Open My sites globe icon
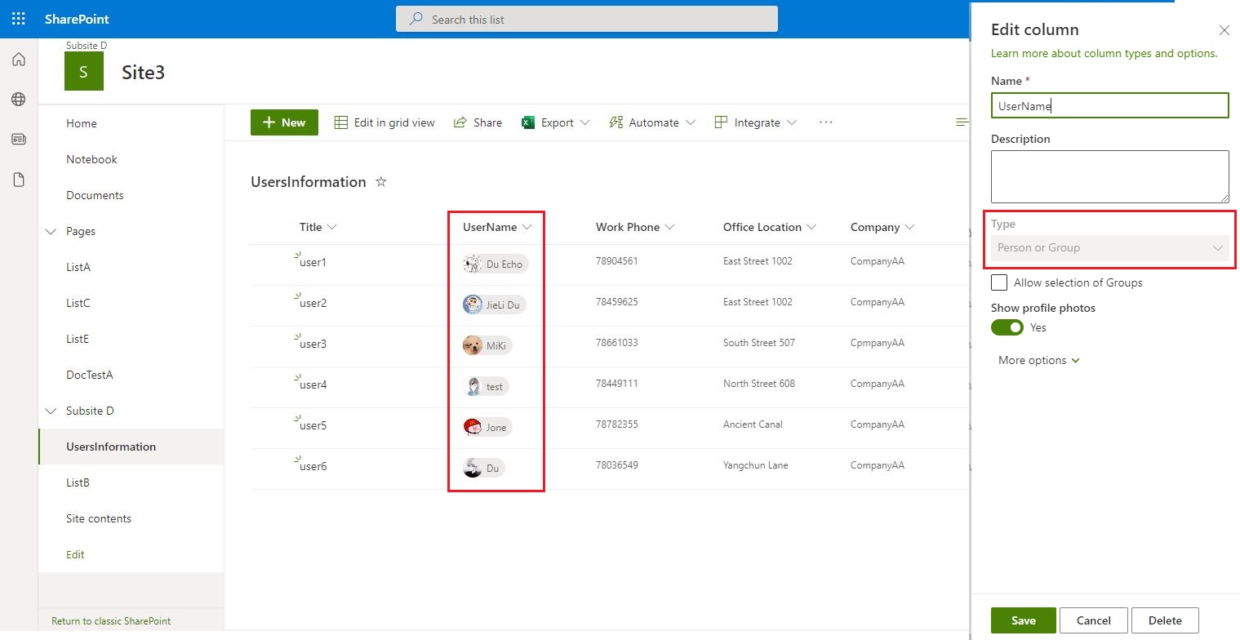Viewport: 1240px width, 640px height. [19, 100]
